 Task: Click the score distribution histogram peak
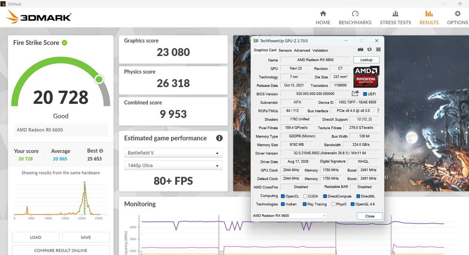pyautogui.click(x=84, y=185)
